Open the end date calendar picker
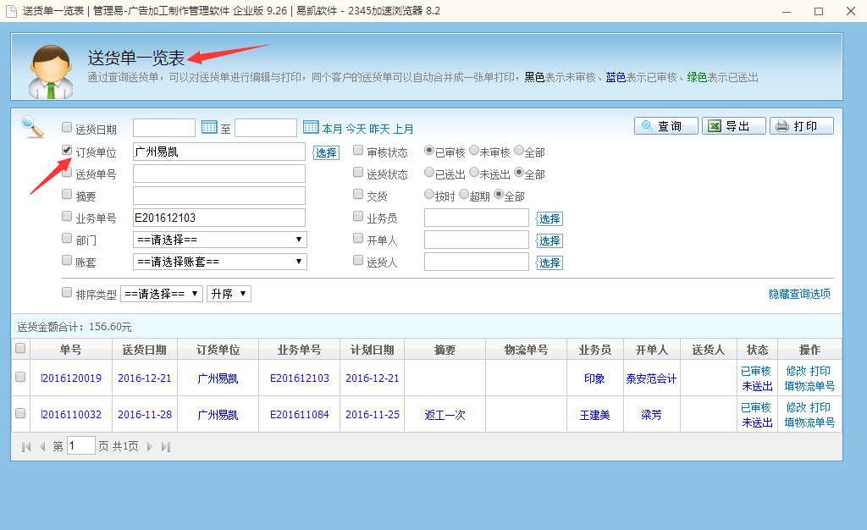Screen dimensions: 867x530 point(310,128)
